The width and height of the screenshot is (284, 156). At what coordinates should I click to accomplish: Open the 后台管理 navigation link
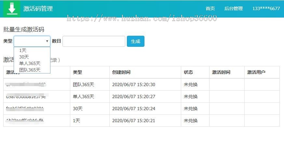234,8
